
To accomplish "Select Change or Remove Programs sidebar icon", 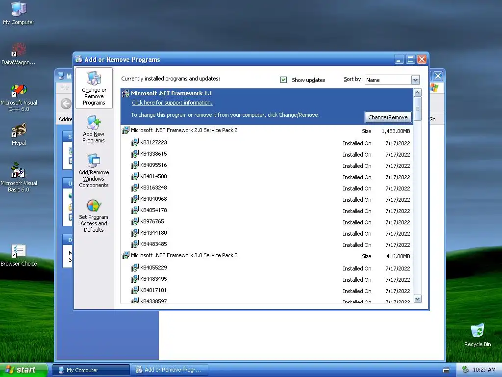I will pyautogui.click(x=94, y=88).
